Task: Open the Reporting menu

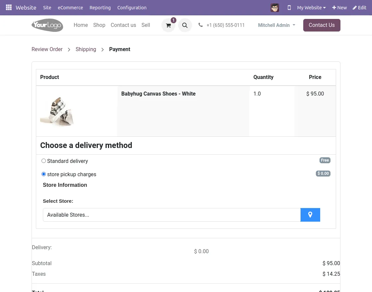Action: [x=100, y=8]
